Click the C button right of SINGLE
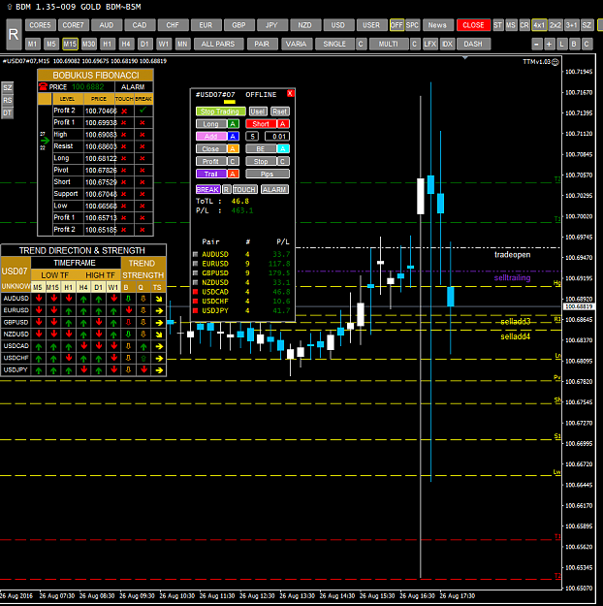This screenshot has height=606, width=603. 361,44
